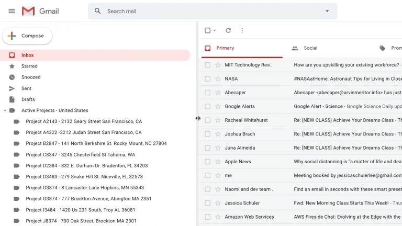Open Project D2384 E. Durham Dr. label

coord(87,166)
